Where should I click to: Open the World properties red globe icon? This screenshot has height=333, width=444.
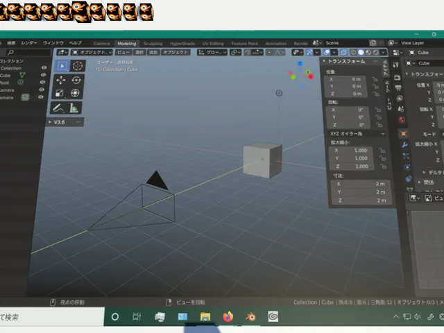pos(402,119)
